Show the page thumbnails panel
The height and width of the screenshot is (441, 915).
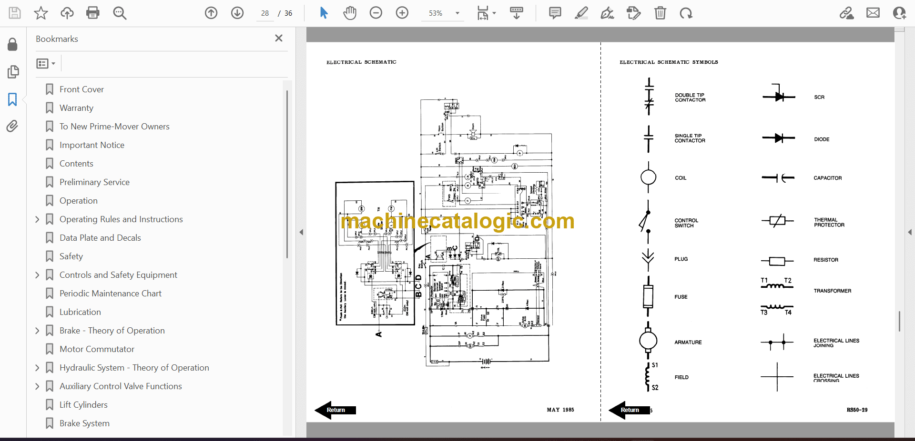(13, 72)
